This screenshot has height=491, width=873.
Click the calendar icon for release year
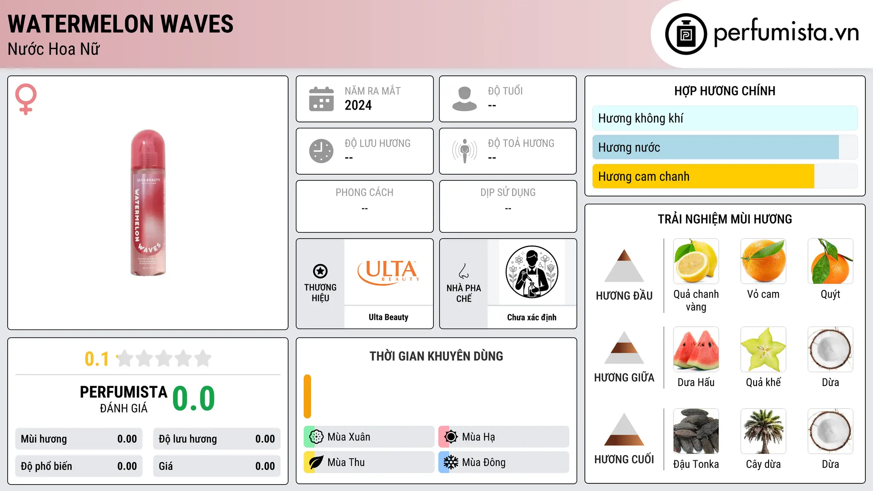tap(321, 99)
